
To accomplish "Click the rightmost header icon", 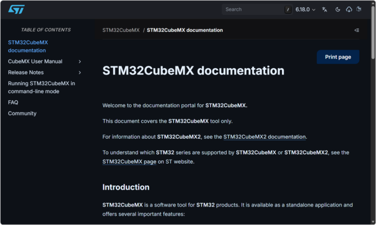I will tap(359, 9).
